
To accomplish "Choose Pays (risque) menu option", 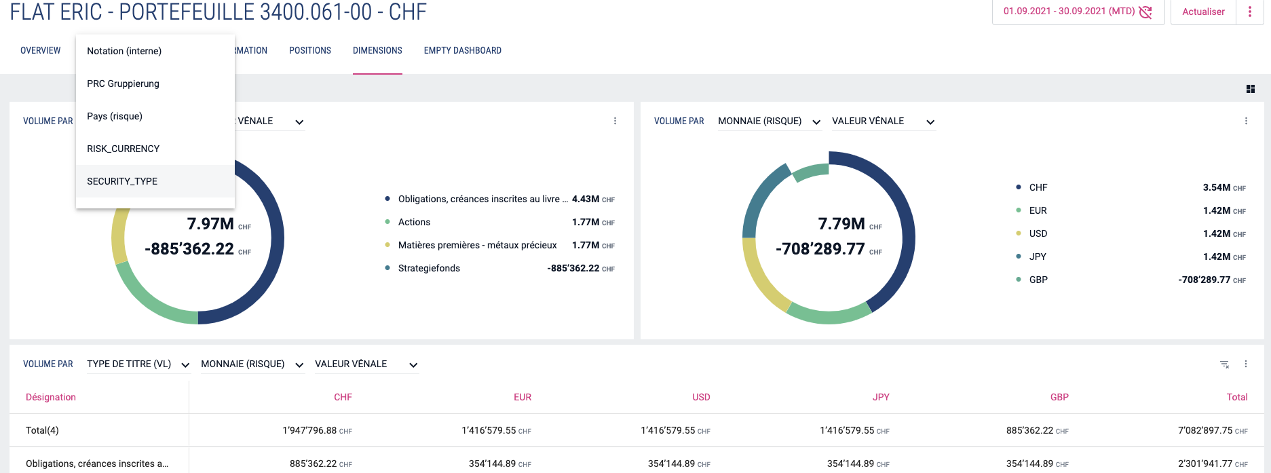I will point(115,116).
